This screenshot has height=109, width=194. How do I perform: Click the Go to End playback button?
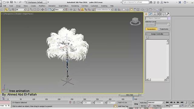[182, 102]
